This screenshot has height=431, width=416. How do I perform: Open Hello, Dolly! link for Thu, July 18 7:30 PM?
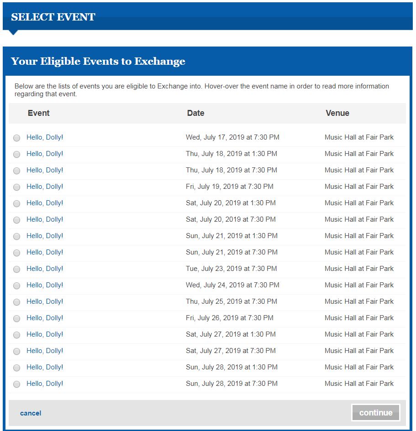click(45, 170)
